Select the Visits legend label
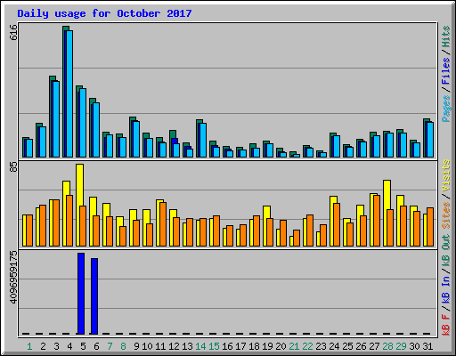 (445, 175)
